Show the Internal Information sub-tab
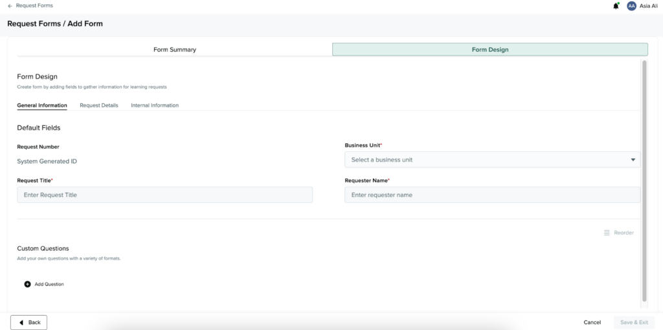The image size is (663, 330). point(155,105)
